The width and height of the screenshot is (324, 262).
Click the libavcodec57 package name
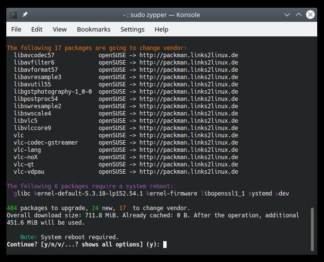click(x=34, y=55)
